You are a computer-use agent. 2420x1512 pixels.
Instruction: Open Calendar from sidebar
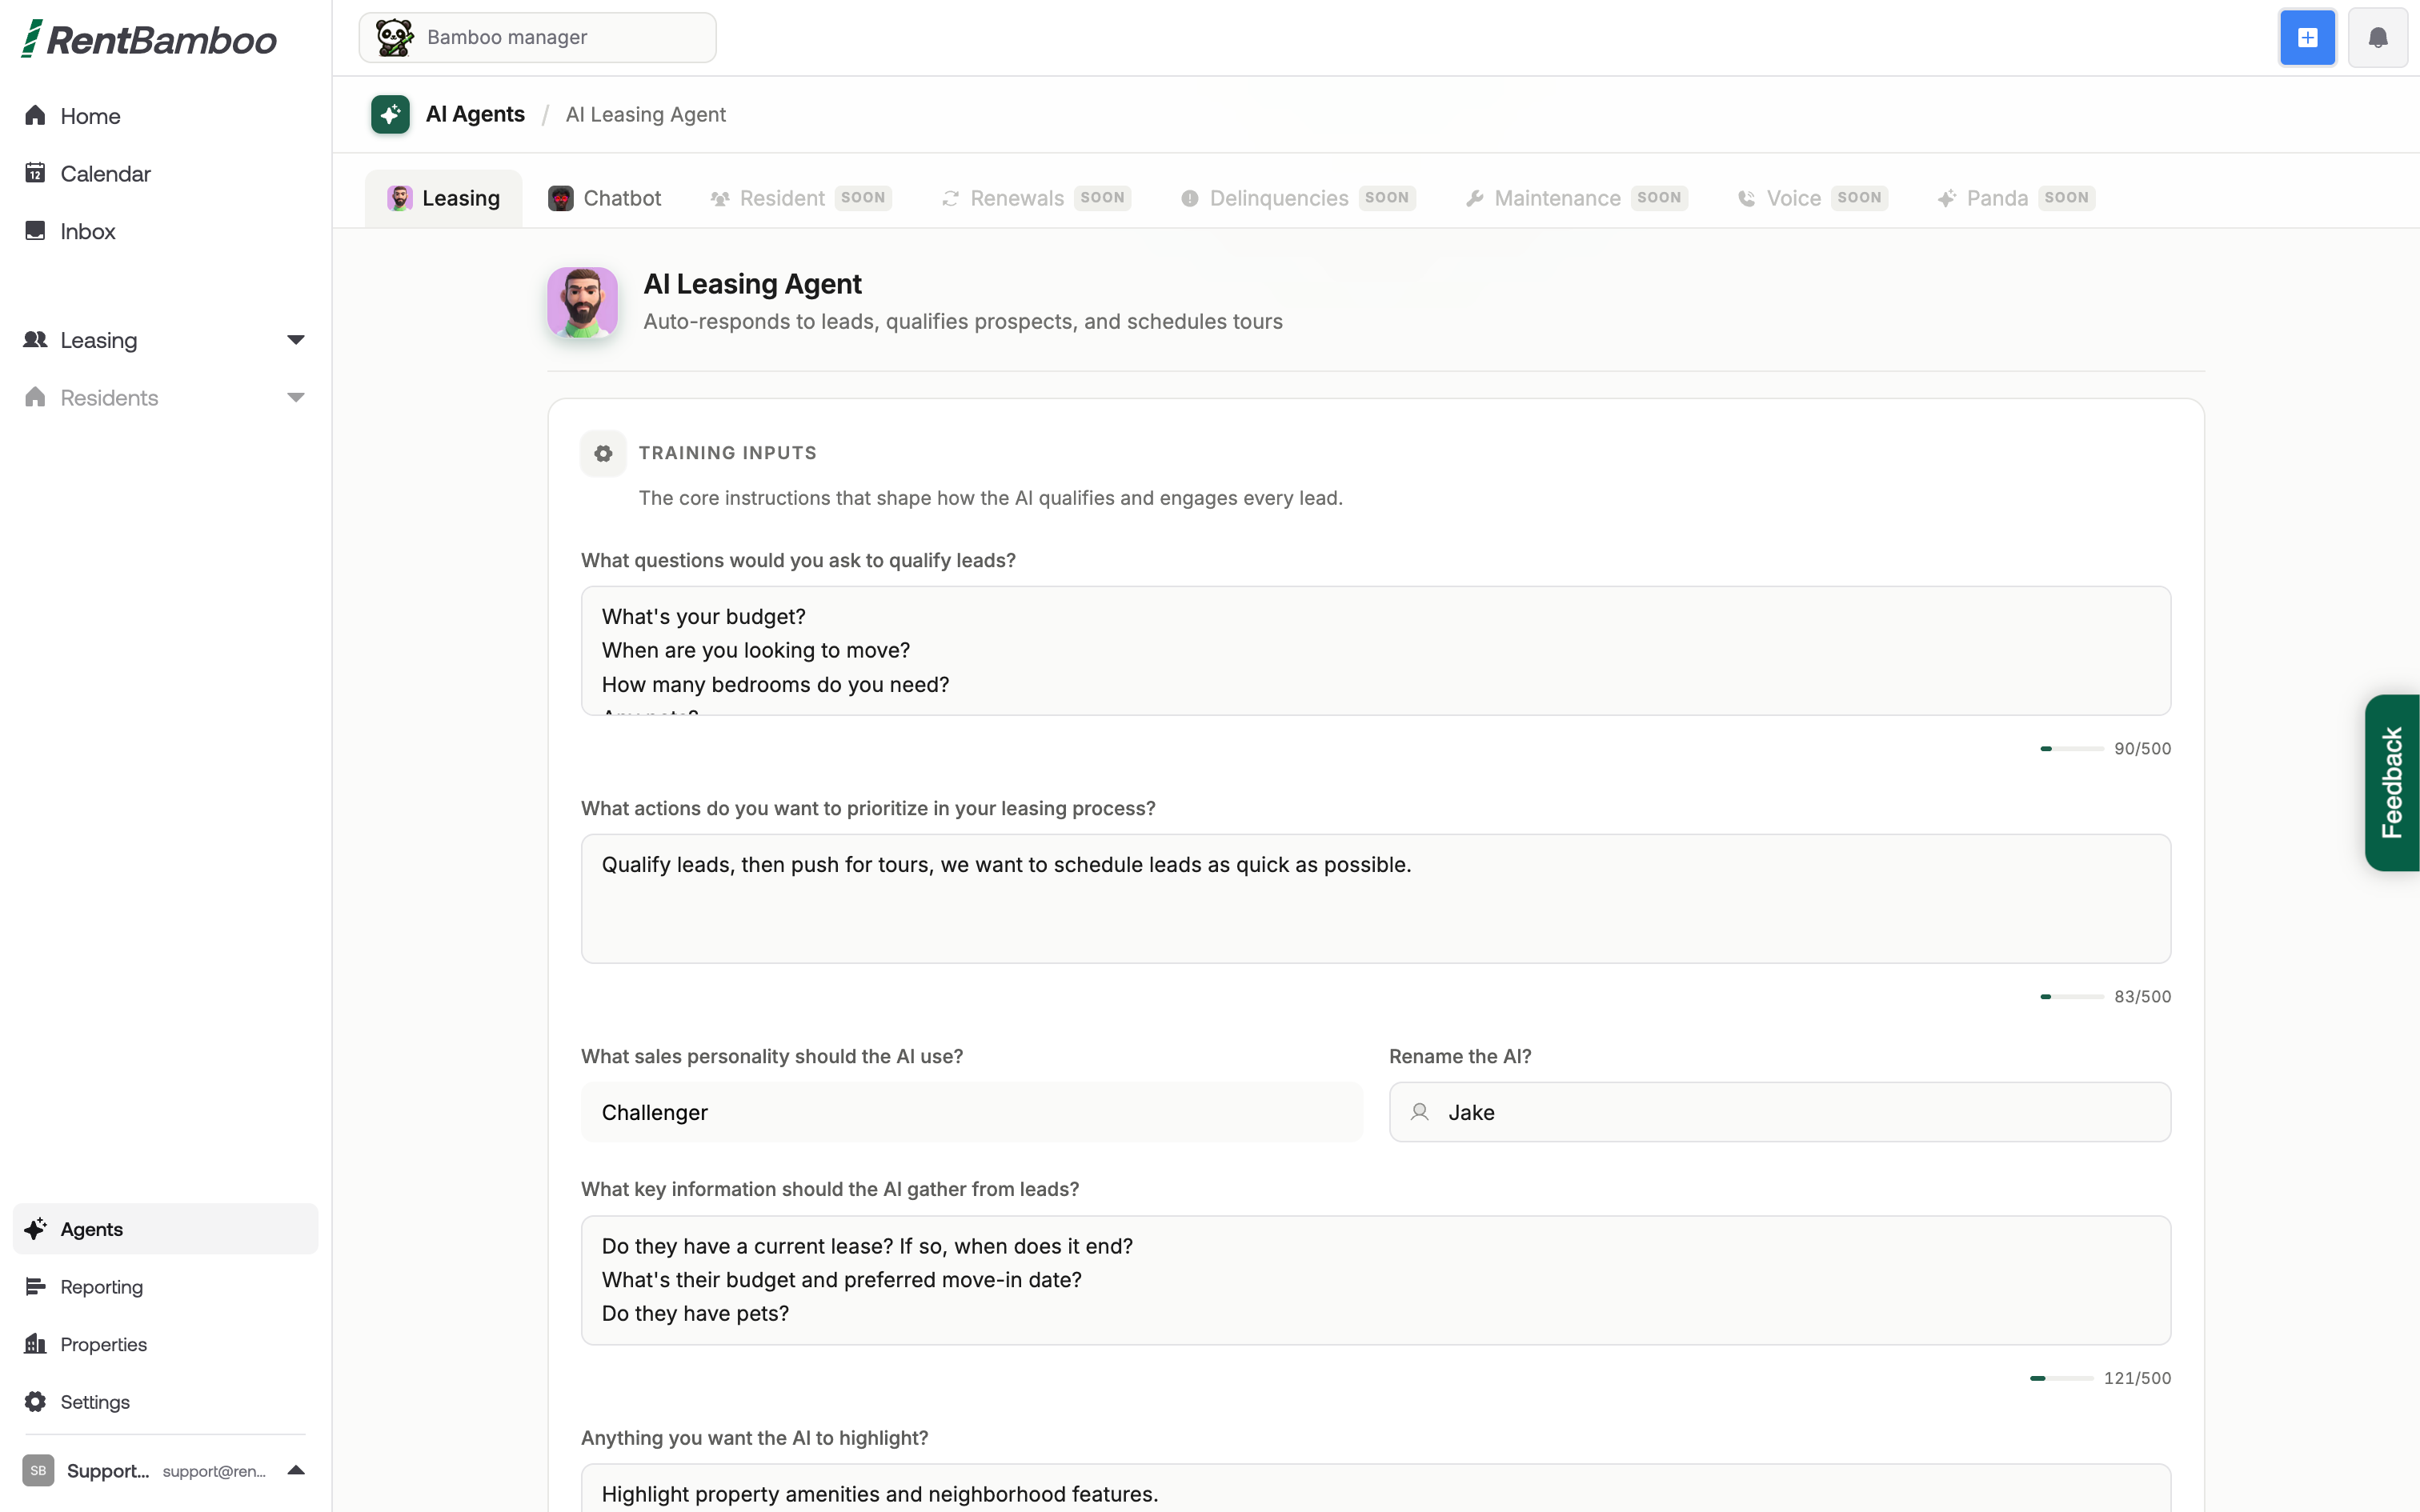pyautogui.click(x=165, y=173)
